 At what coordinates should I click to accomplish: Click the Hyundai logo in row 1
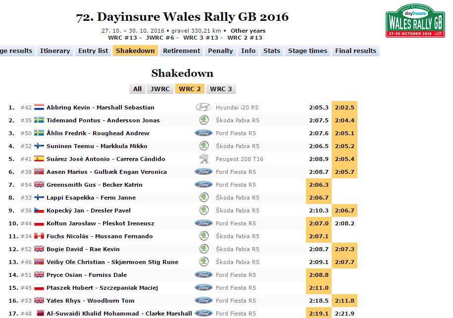click(x=203, y=107)
